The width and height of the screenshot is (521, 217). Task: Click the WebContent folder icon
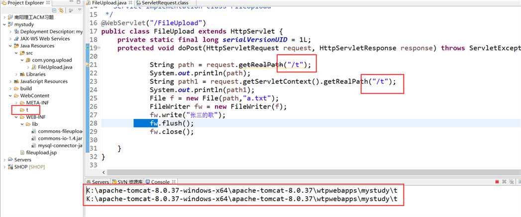click(16, 96)
